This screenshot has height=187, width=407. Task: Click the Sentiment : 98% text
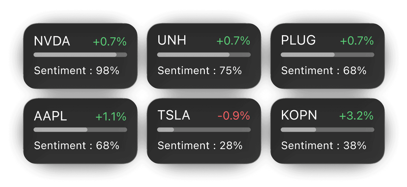pyautogui.click(x=77, y=71)
